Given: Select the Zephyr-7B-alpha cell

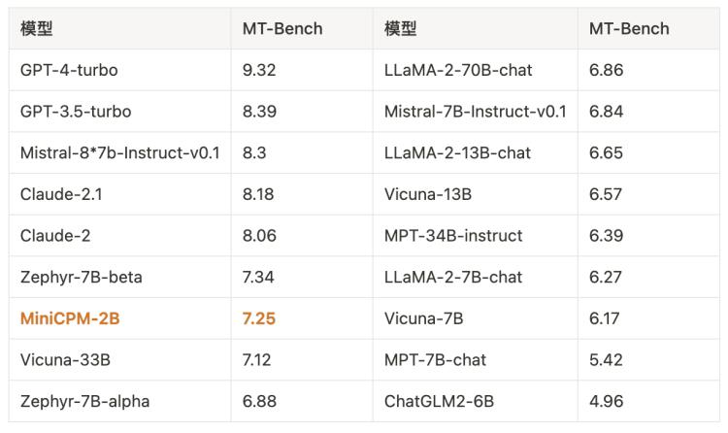Looking at the screenshot, I should pos(84,401).
